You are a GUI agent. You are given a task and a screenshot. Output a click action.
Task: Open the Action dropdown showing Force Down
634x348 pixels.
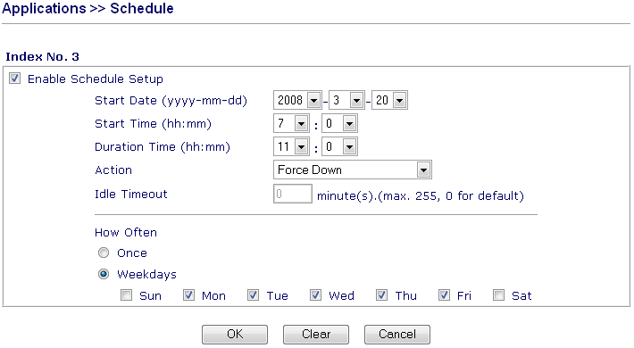tap(353, 170)
